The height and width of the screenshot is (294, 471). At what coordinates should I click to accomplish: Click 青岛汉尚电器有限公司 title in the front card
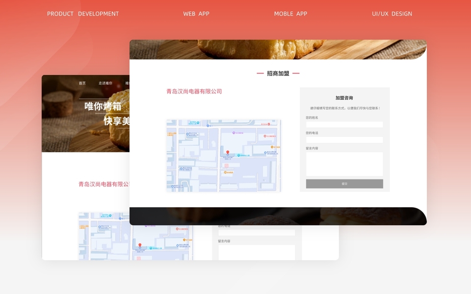click(x=194, y=92)
